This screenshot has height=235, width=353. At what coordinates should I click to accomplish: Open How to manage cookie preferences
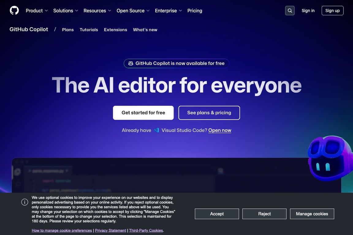click(x=62, y=230)
